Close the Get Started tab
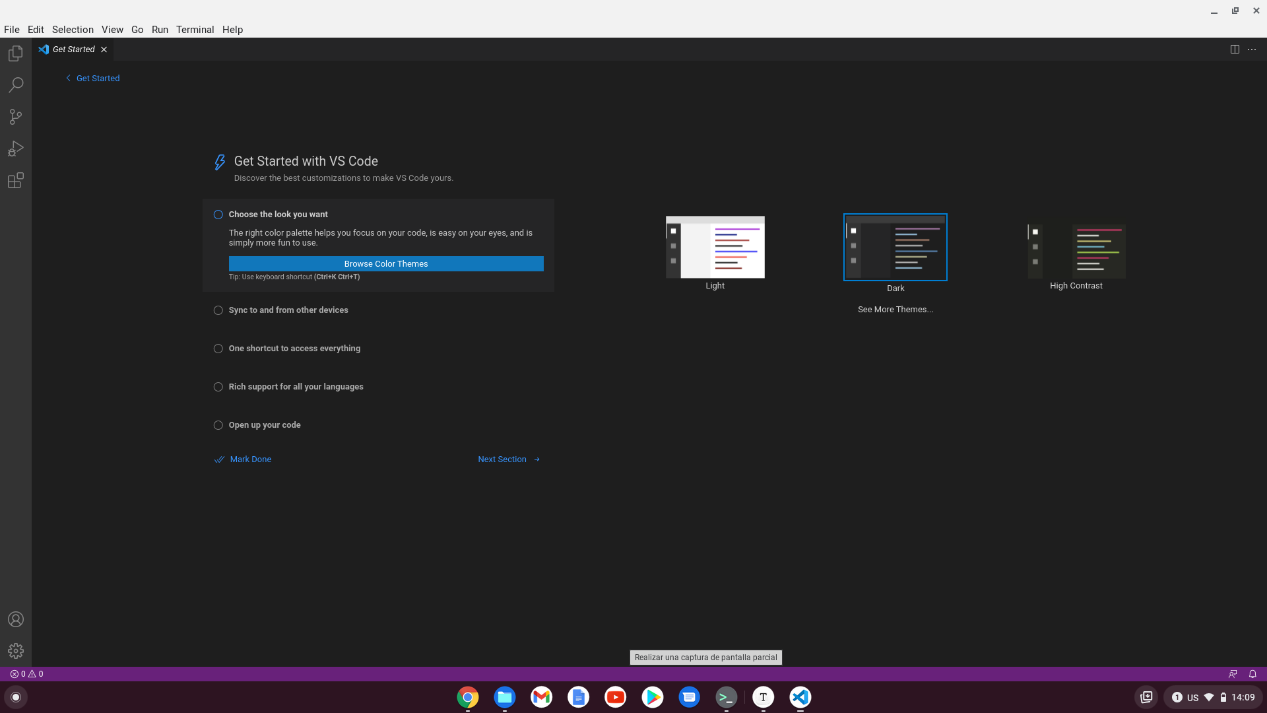1267x713 pixels. [104, 50]
